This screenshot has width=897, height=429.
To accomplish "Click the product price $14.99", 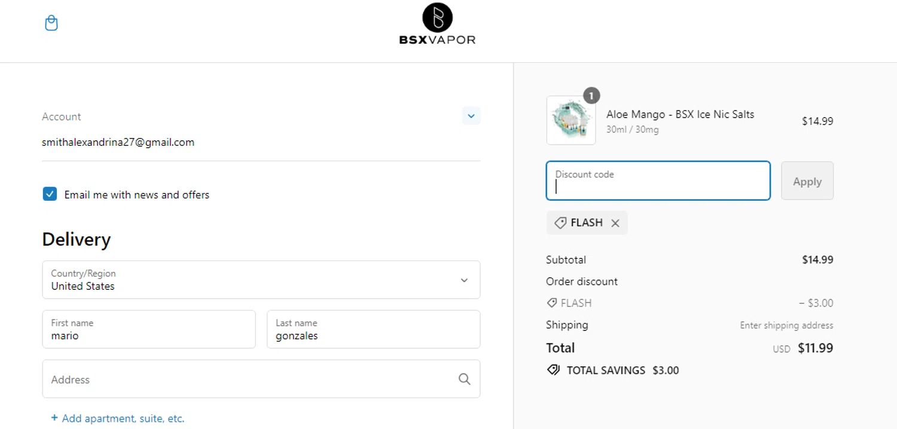I will (817, 121).
